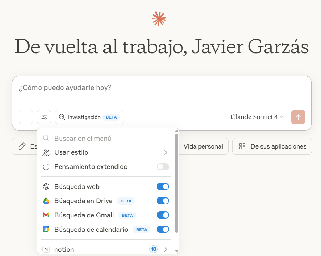Disable the Búsqueda web toggle
The image size is (321, 256).
(163, 186)
